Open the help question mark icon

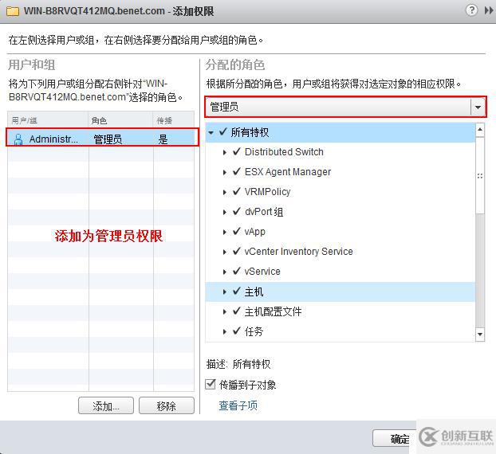[471, 10]
